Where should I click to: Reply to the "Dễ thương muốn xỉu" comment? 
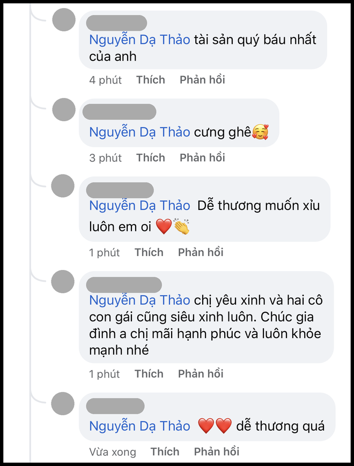tap(201, 252)
